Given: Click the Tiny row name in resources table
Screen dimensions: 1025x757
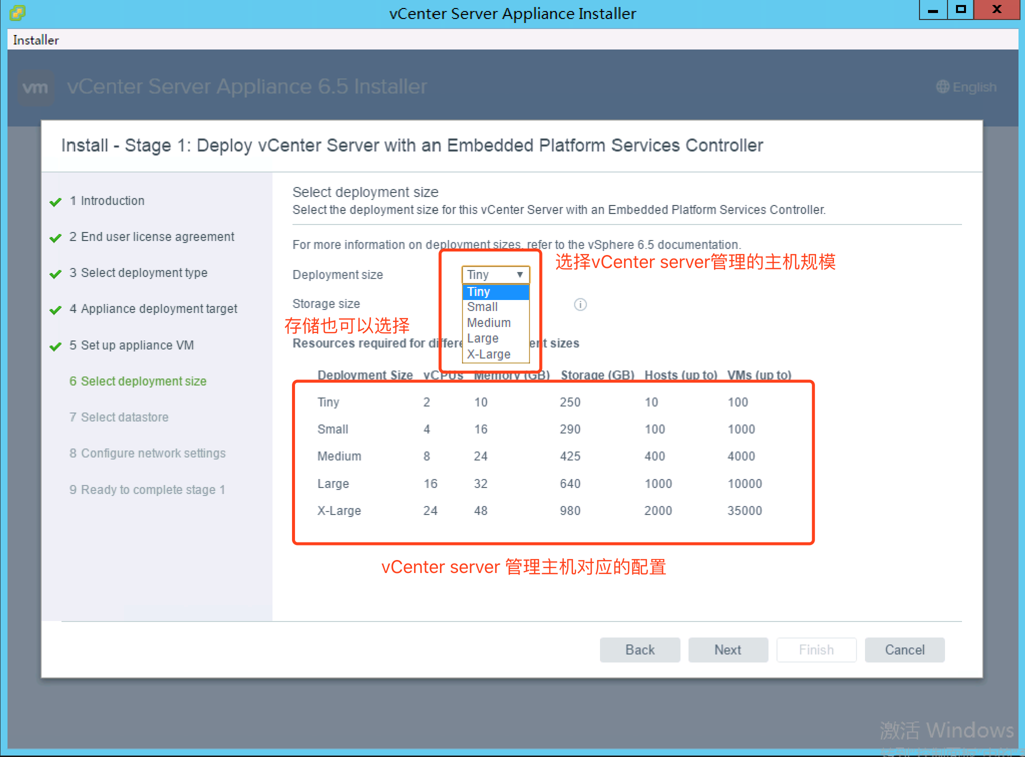Looking at the screenshot, I should (x=328, y=402).
